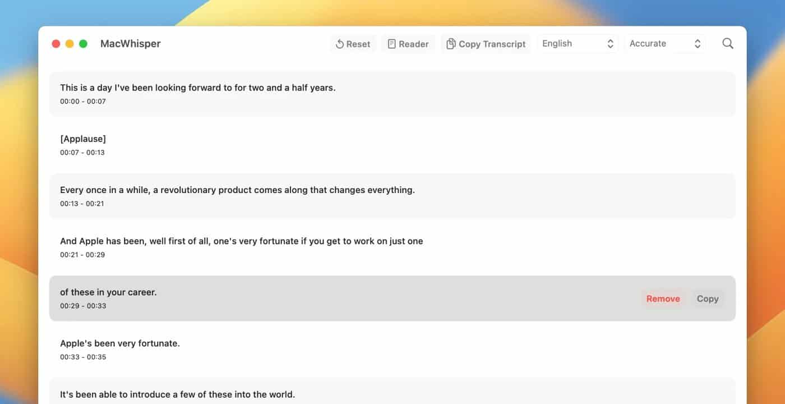
Task: Open the English language dropdown
Action: [578, 44]
